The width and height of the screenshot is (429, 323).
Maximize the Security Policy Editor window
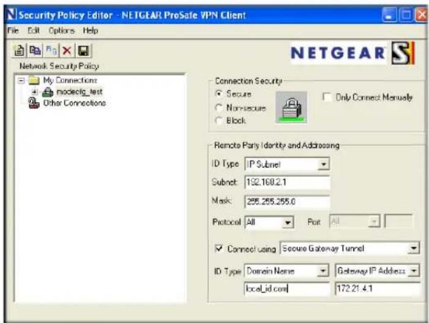click(406, 15)
